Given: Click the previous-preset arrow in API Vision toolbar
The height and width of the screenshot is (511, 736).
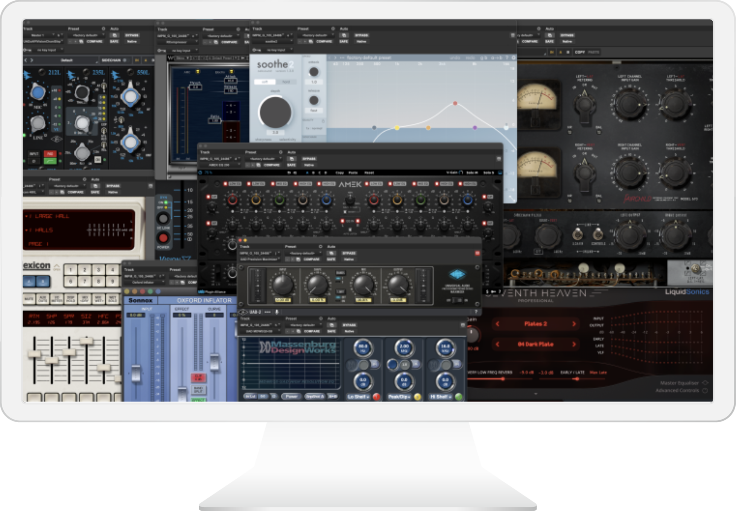Looking at the screenshot, I should point(26,60).
